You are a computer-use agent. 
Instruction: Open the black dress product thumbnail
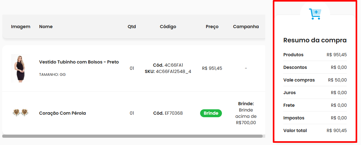[x=20, y=68]
